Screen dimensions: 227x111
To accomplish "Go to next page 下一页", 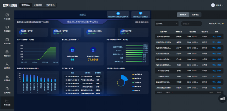I will [x=219, y=92].
